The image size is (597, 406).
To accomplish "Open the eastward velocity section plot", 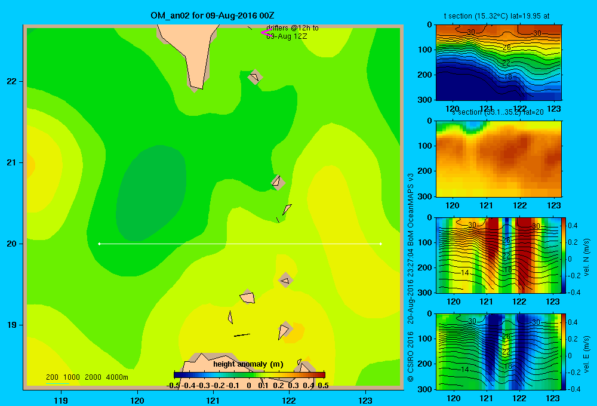I will click(498, 352).
